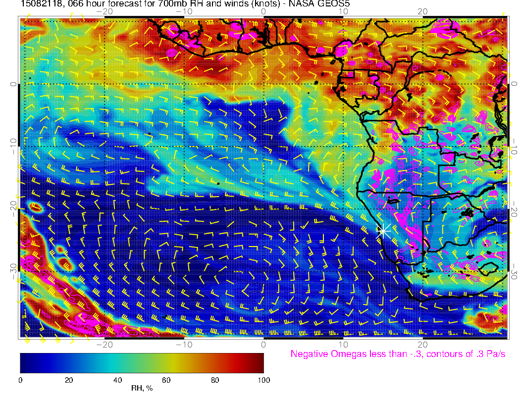Click the colorbar tick label 100

click(x=263, y=380)
